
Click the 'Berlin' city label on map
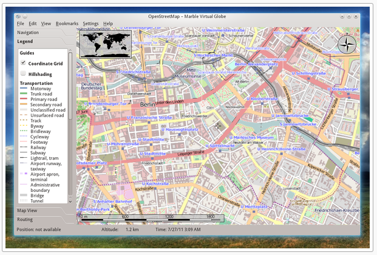[148, 104]
